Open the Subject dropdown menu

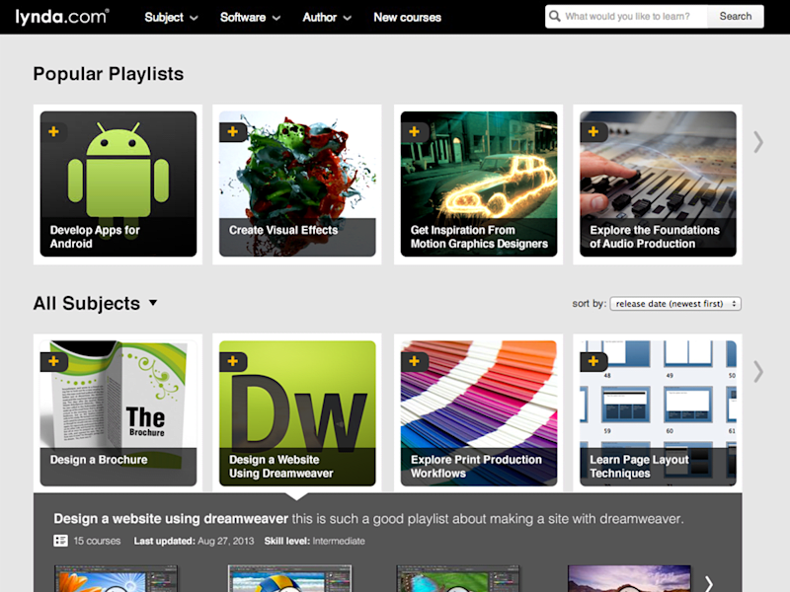coord(171,18)
